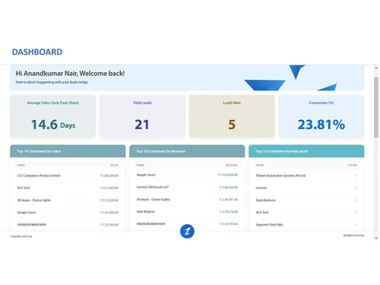Open the Average Sales Cycle Time card

[53, 116]
